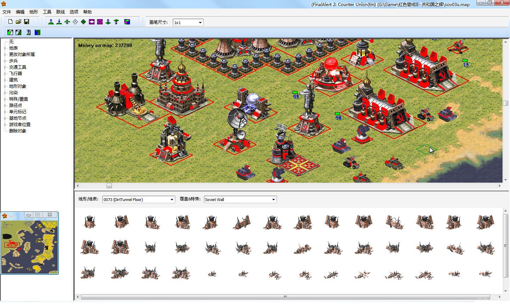The height and width of the screenshot is (308, 510).
Task: Click the map view horizontal scrollbar thumb
Action: (109, 186)
